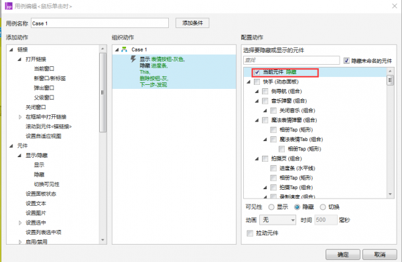Screen dimensions: 402x262
Task: Select the 设置图片 action
Action: click(36, 213)
